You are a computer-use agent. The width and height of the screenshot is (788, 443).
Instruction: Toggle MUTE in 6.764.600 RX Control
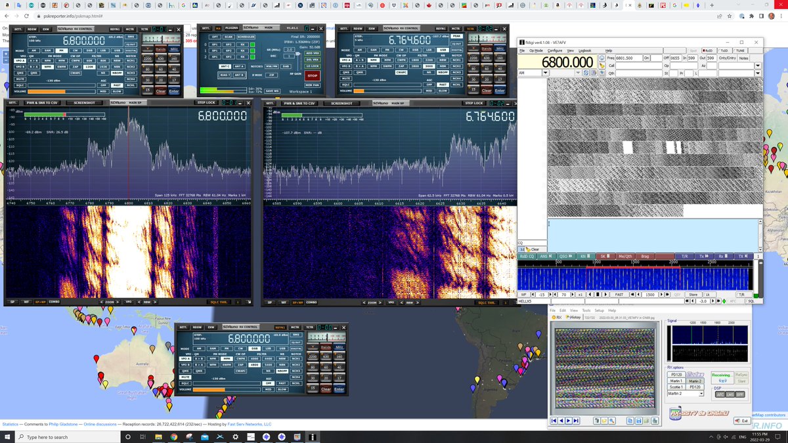tap(345, 79)
